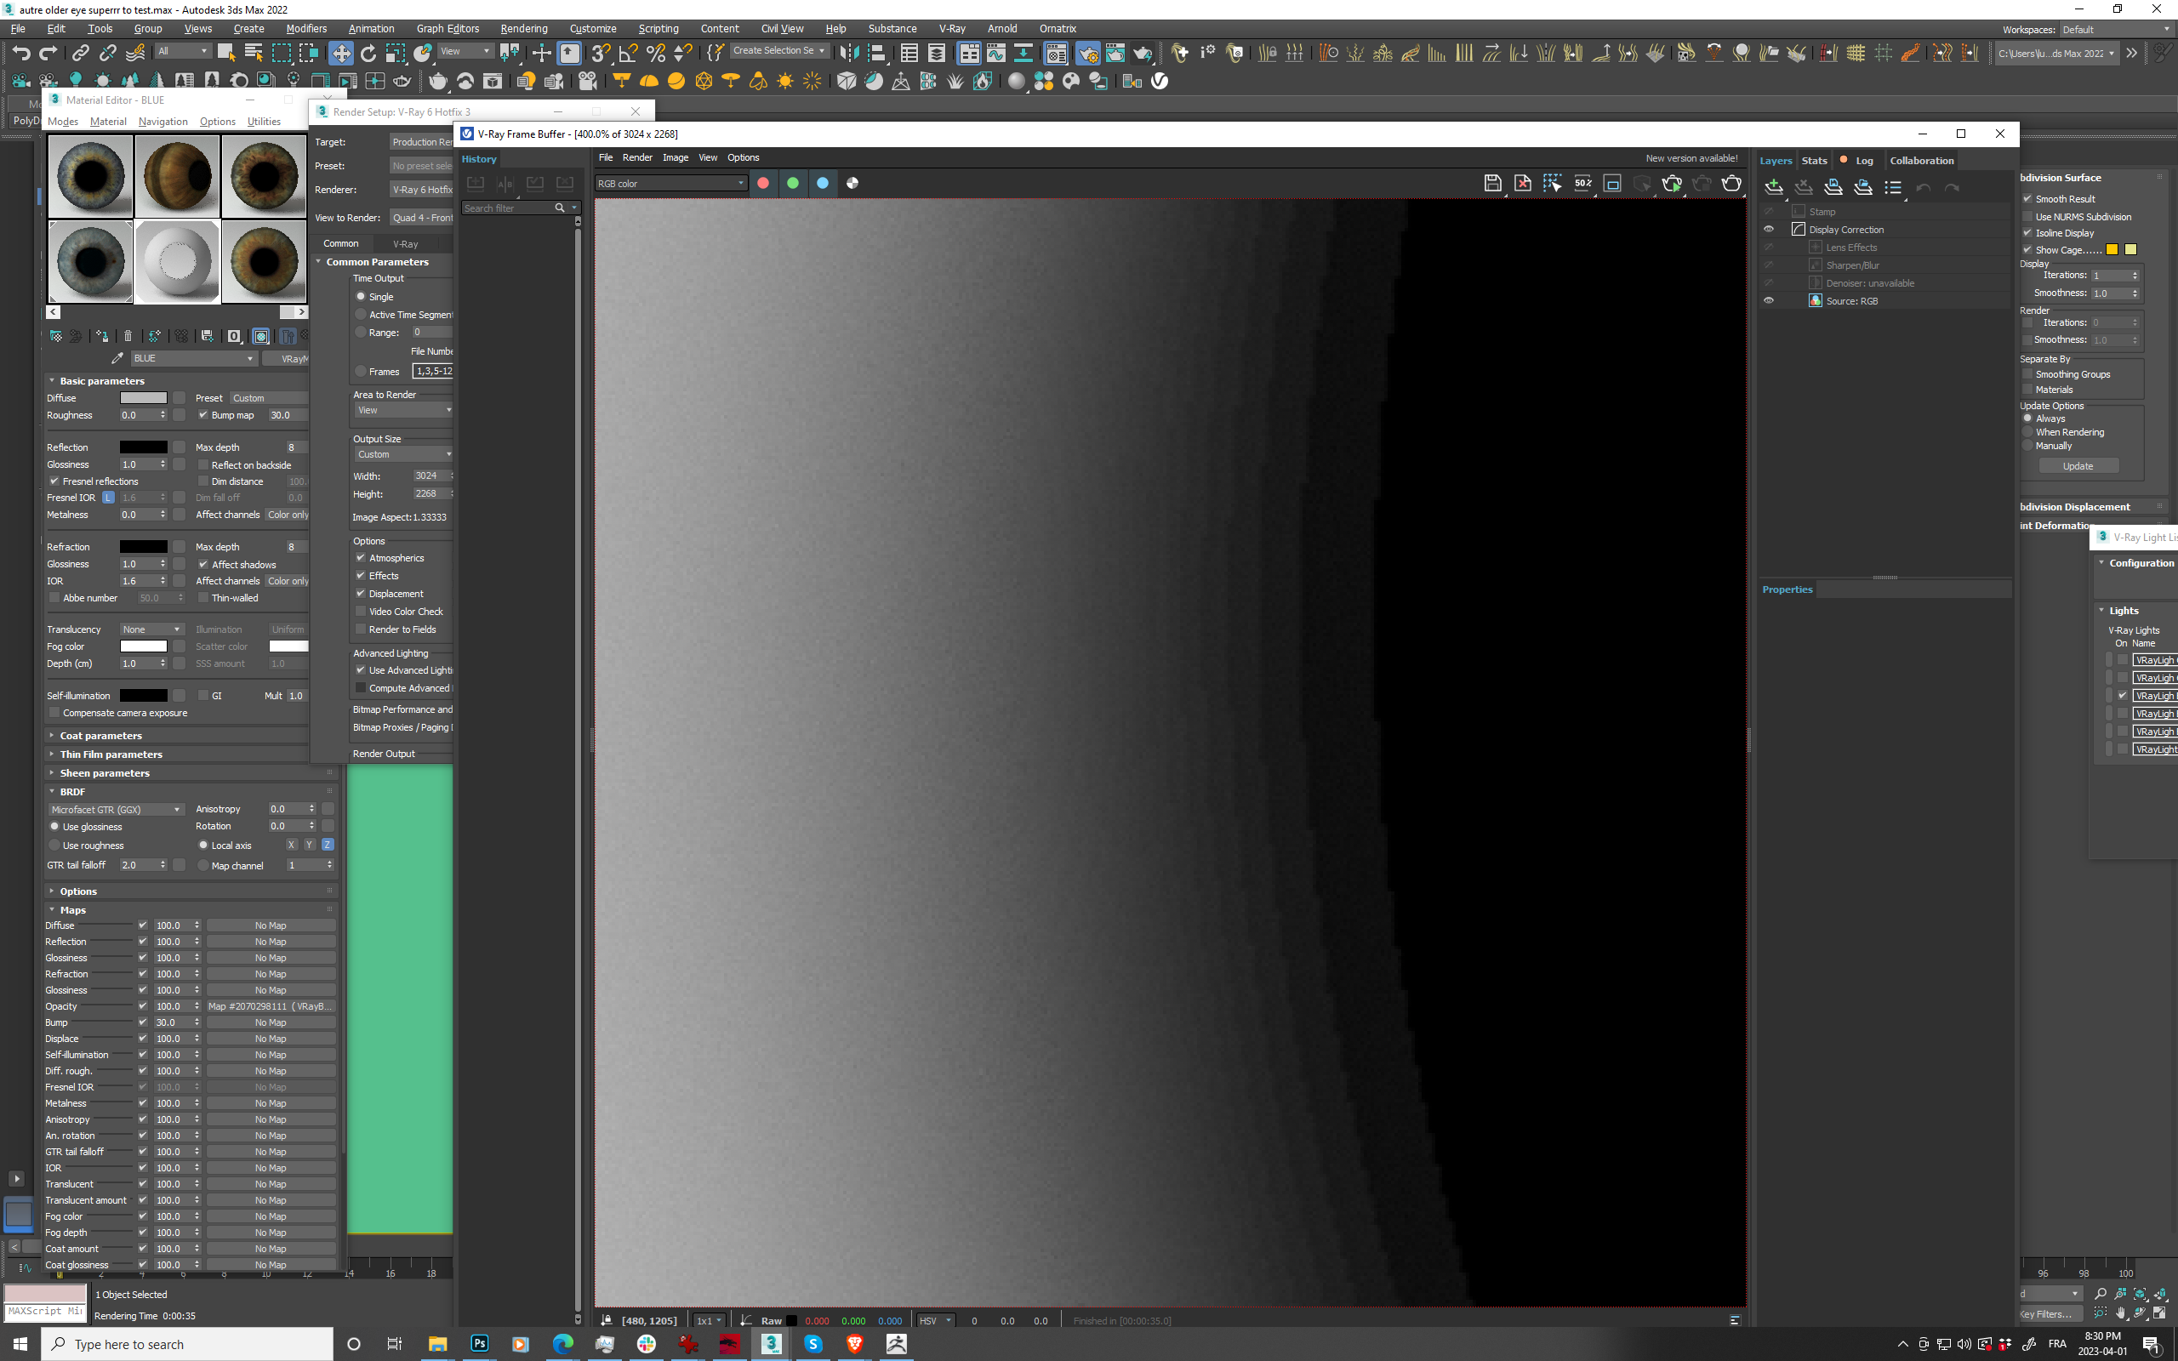Screen dimensions: 2178x1361
Task: Toggle the Bump map checkbox
Action: 202,415
